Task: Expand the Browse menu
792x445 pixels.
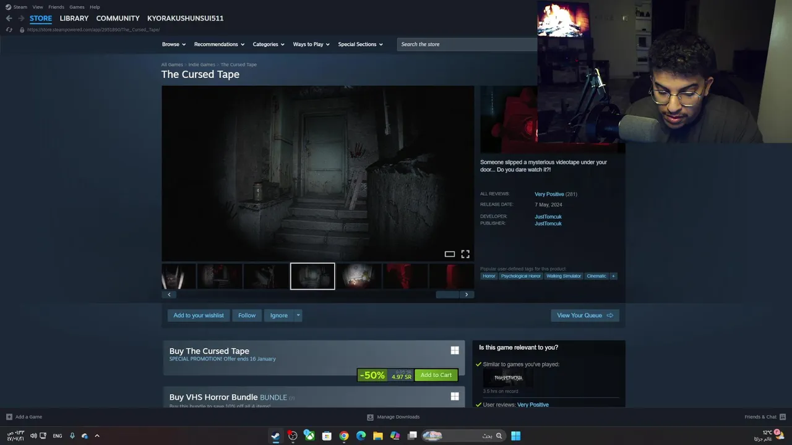Action: tap(174, 44)
